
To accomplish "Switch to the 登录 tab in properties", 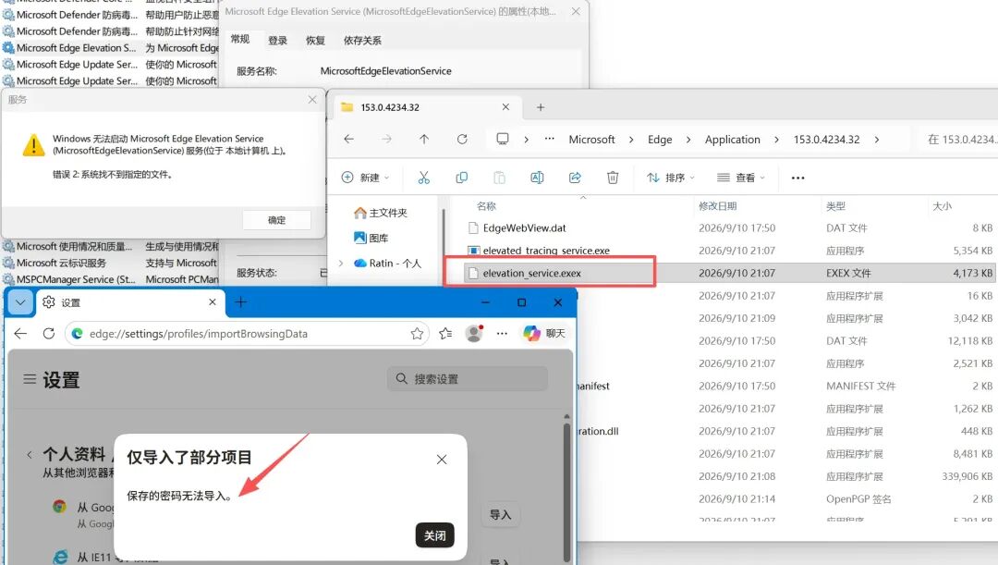I will pyautogui.click(x=277, y=40).
